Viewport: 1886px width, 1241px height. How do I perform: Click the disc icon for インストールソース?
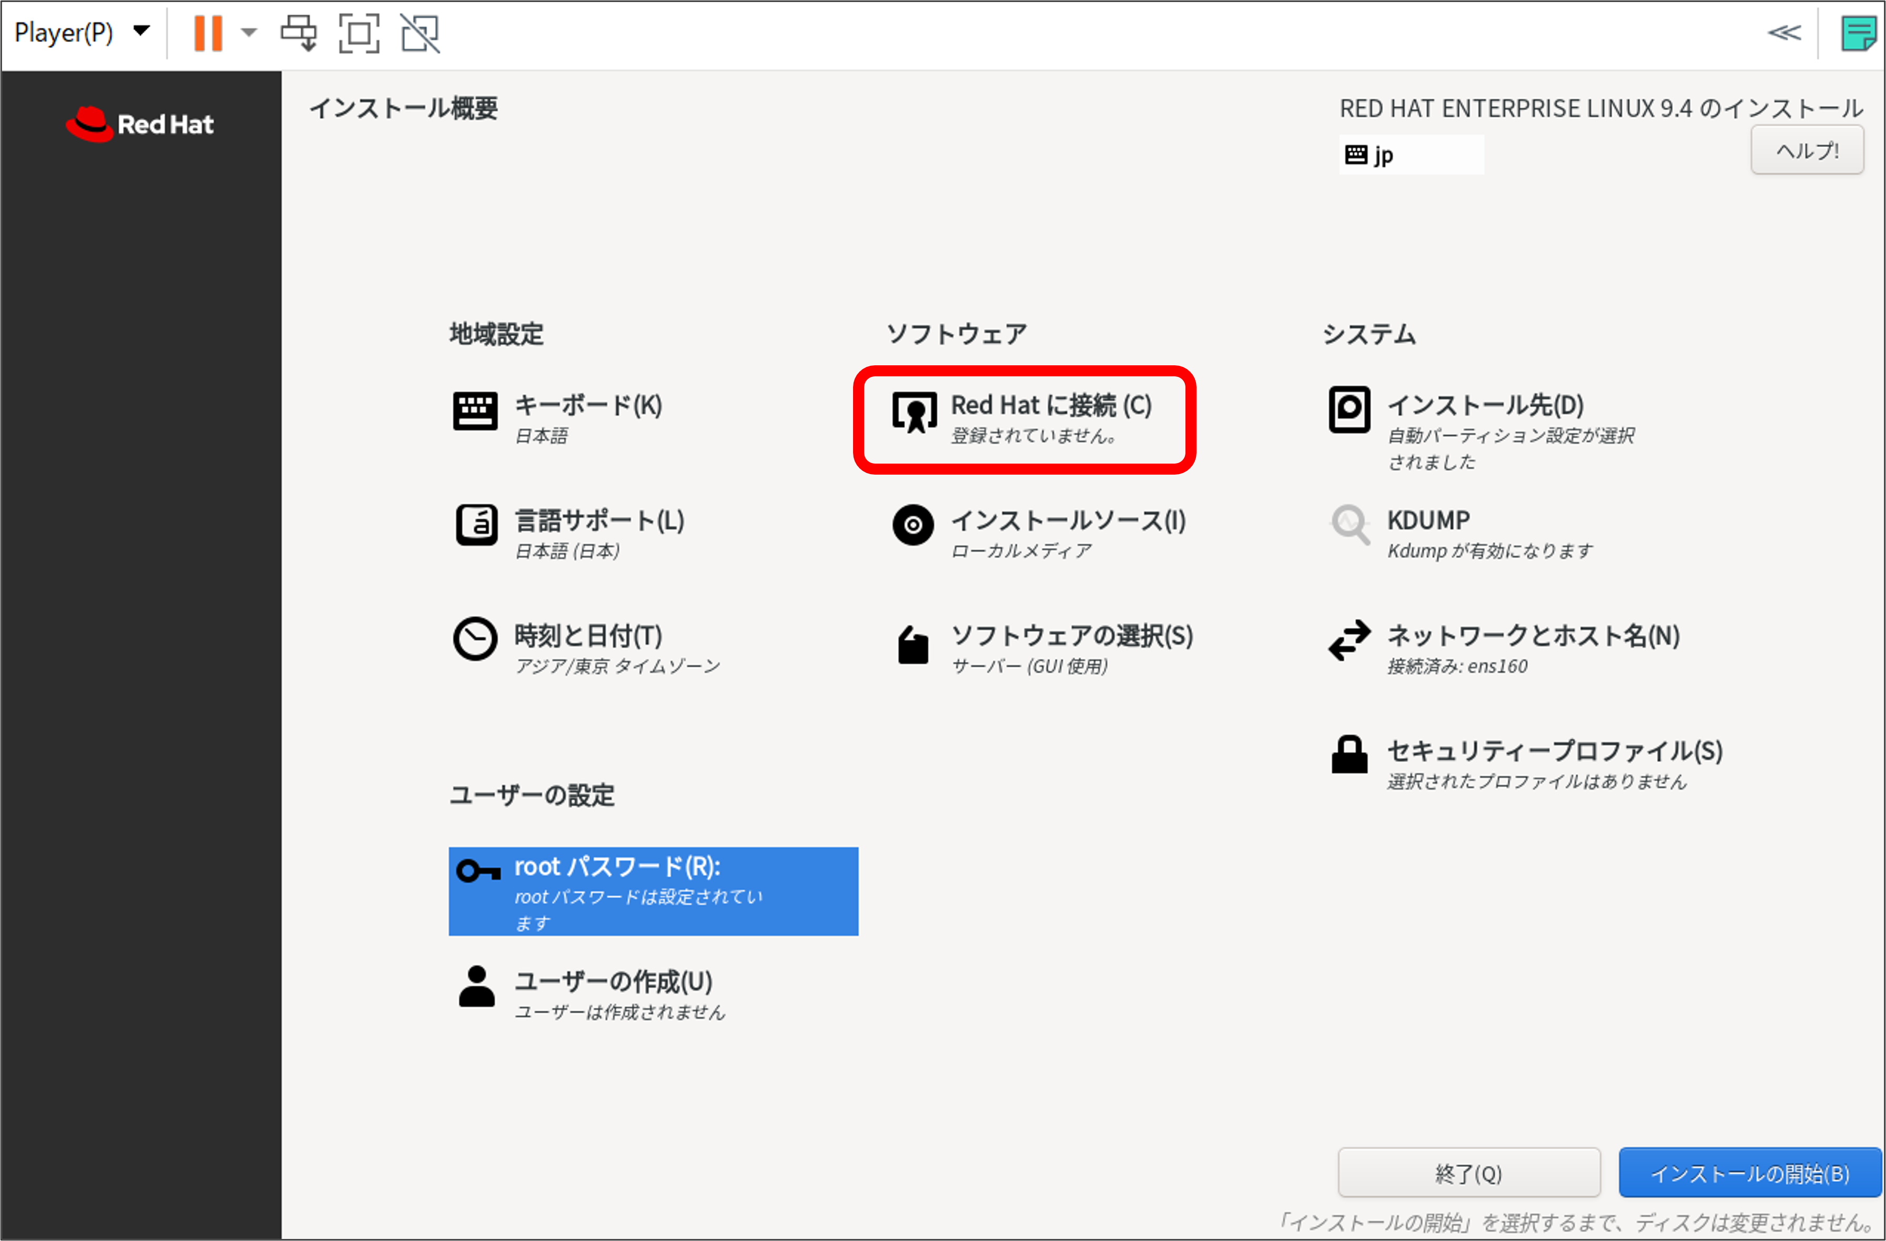913,524
